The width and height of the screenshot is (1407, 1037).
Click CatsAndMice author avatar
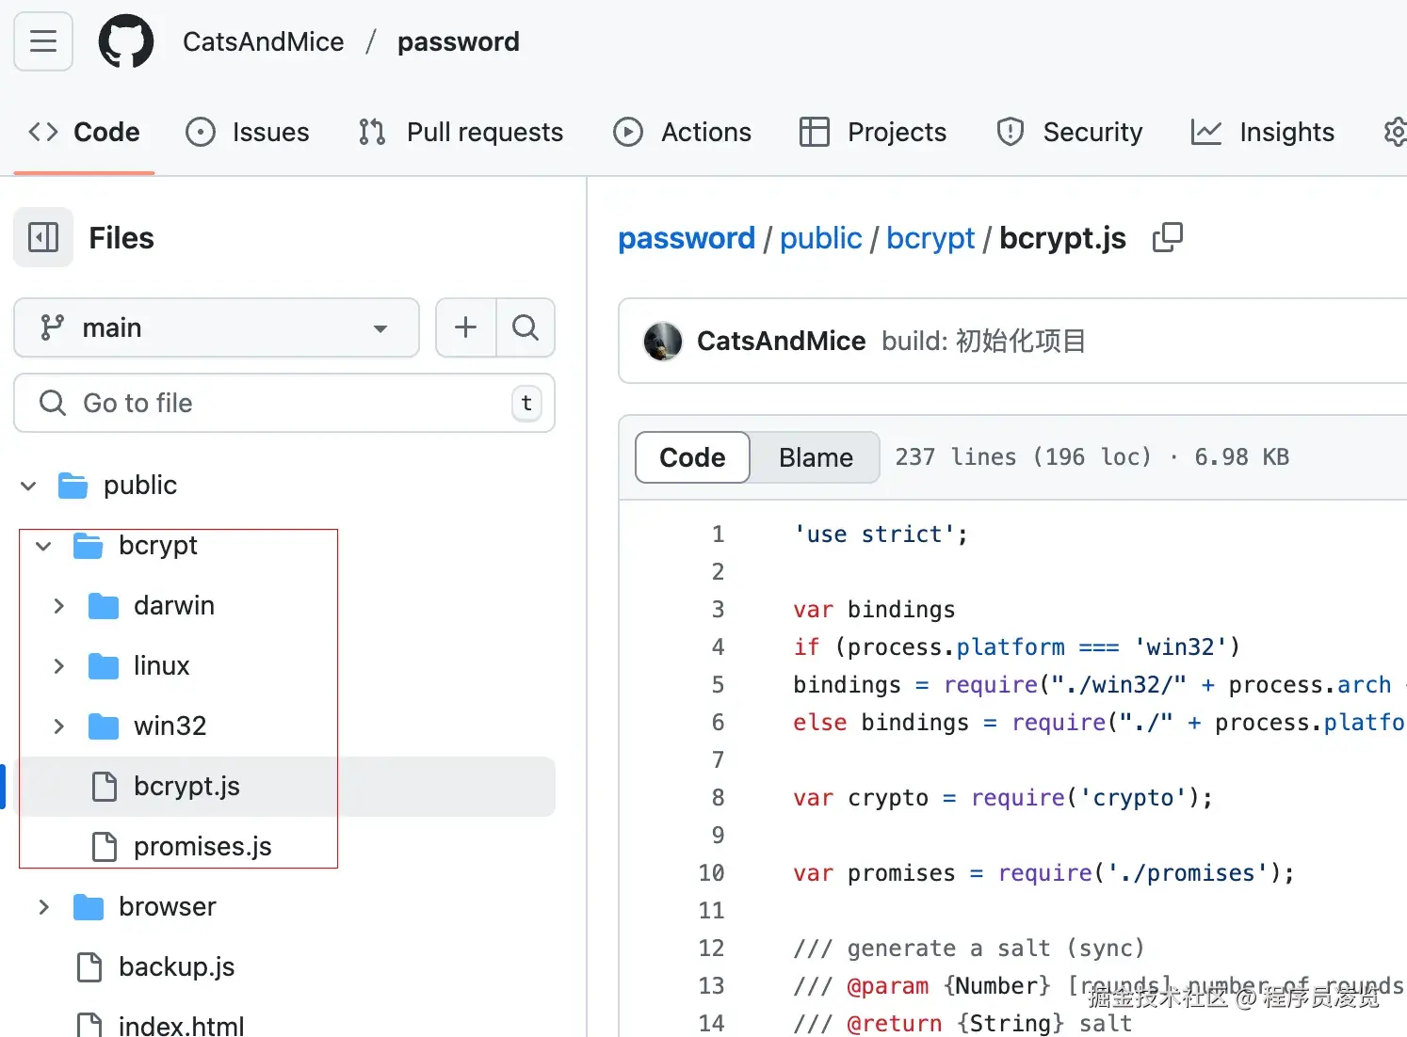click(x=662, y=341)
